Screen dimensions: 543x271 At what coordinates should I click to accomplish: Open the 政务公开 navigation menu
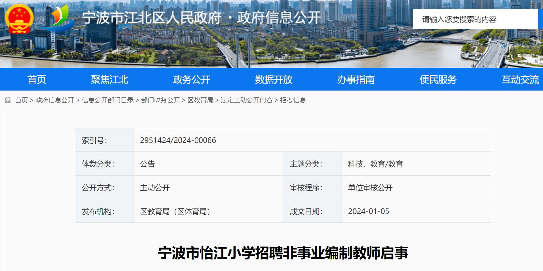click(x=192, y=79)
